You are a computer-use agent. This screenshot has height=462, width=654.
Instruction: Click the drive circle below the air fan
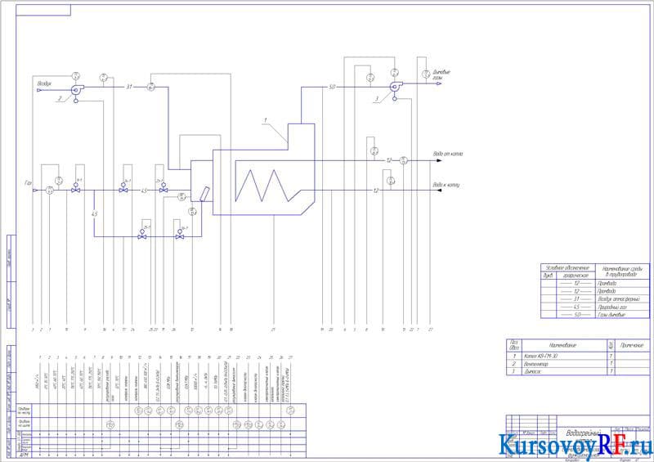coord(75,101)
